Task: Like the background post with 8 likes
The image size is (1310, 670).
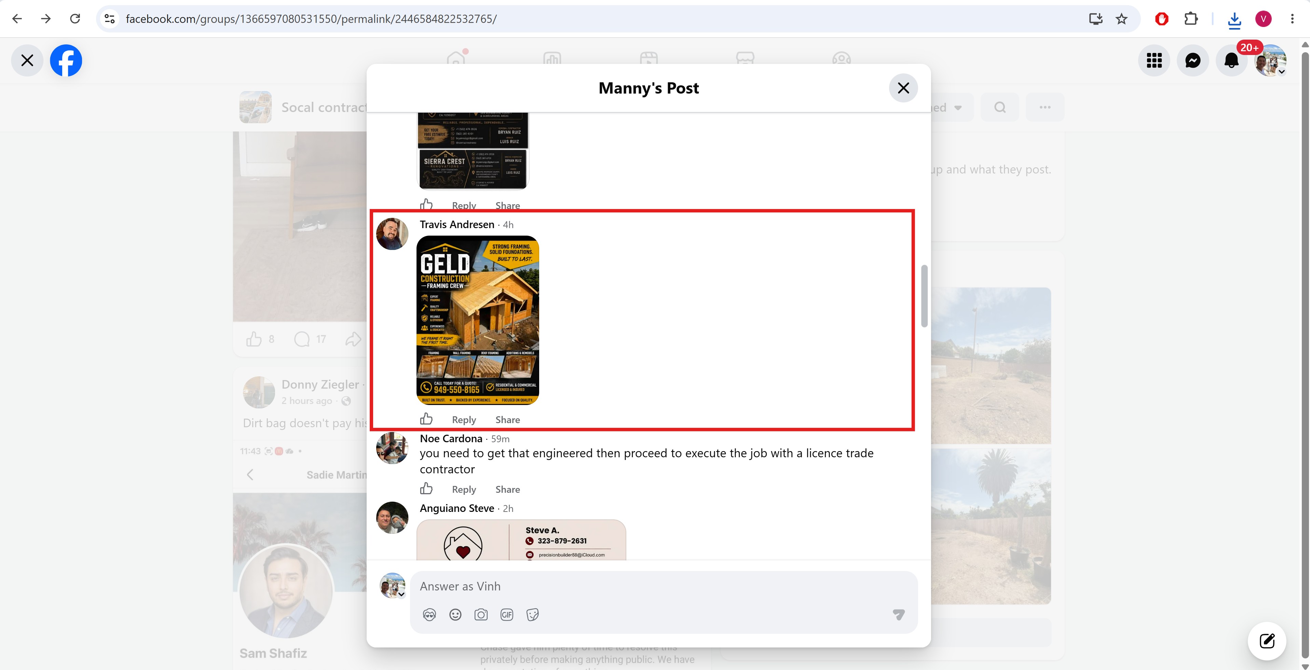Action: point(254,339)
